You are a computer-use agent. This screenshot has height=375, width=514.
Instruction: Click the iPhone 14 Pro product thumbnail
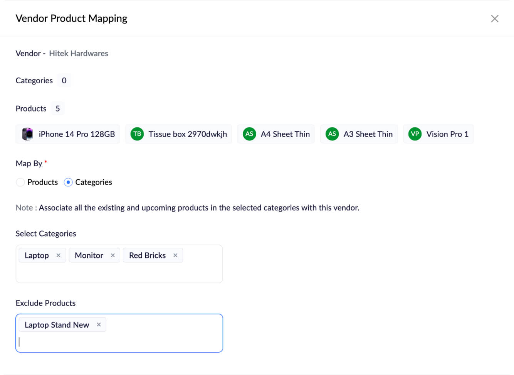pos(27,134)
